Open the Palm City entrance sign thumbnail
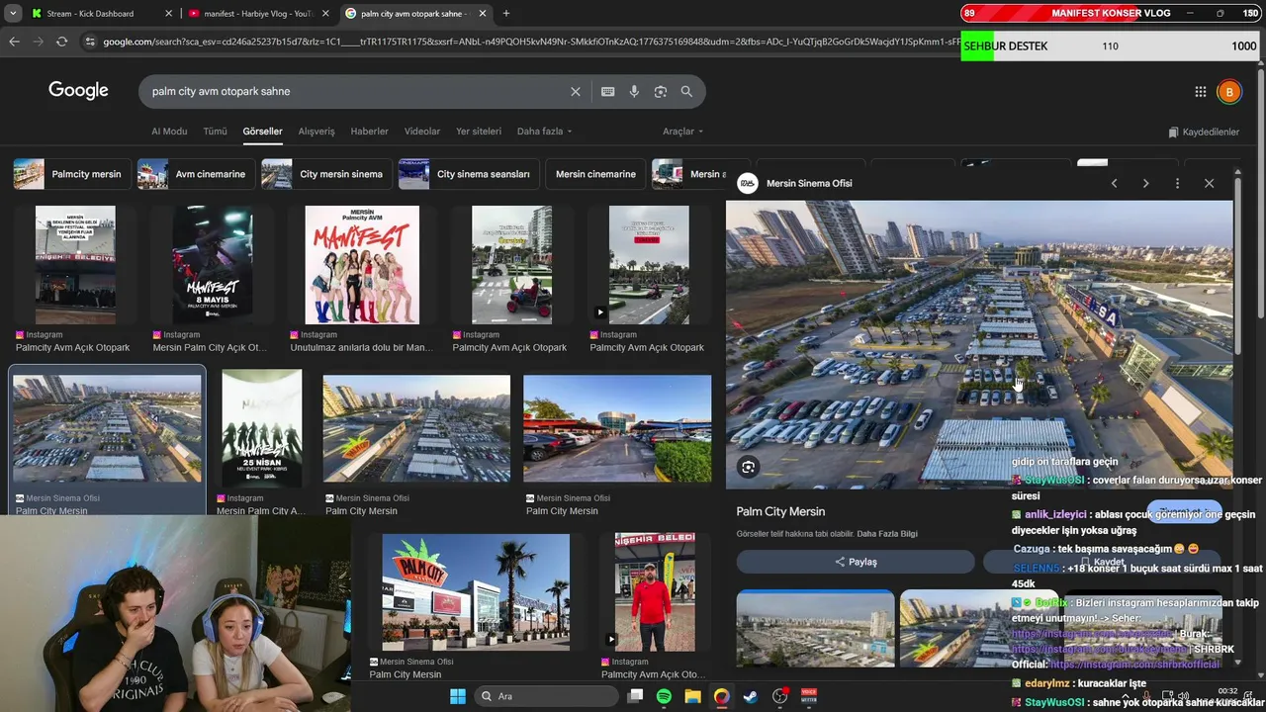Image resolution: width=1266 pixels, height=712 pixels. click(476, 592)
